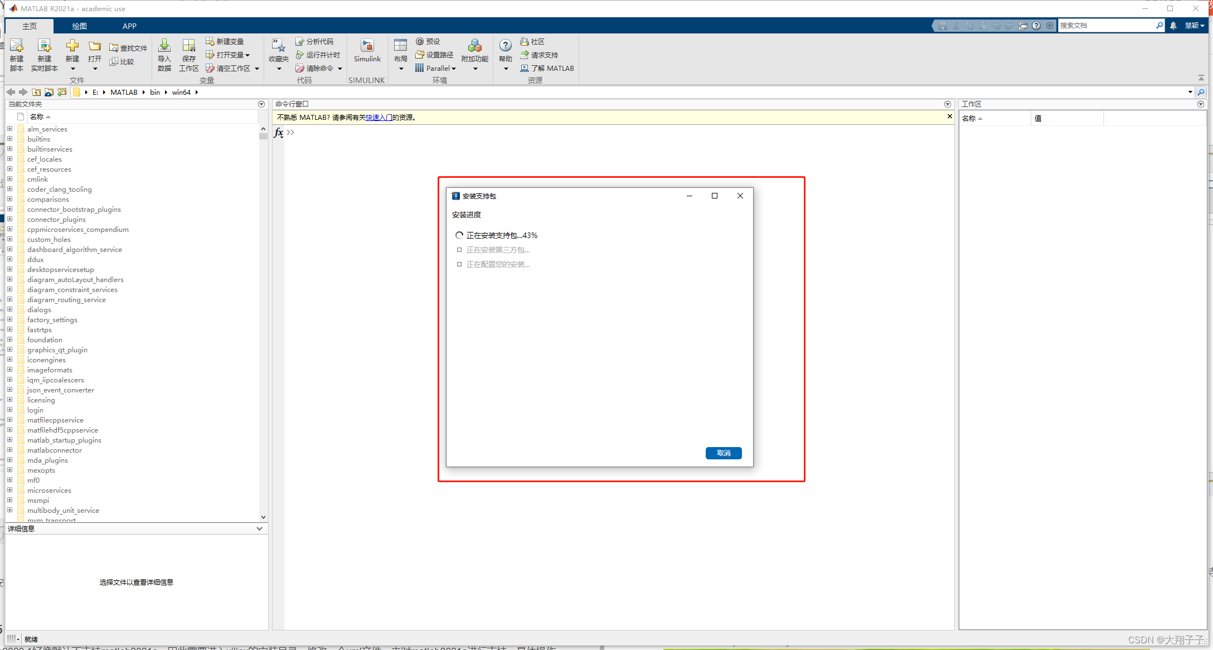Click the 导入数据 (Import Data) icon
The height and width of the screenshot is (650, 1213).
164,54
